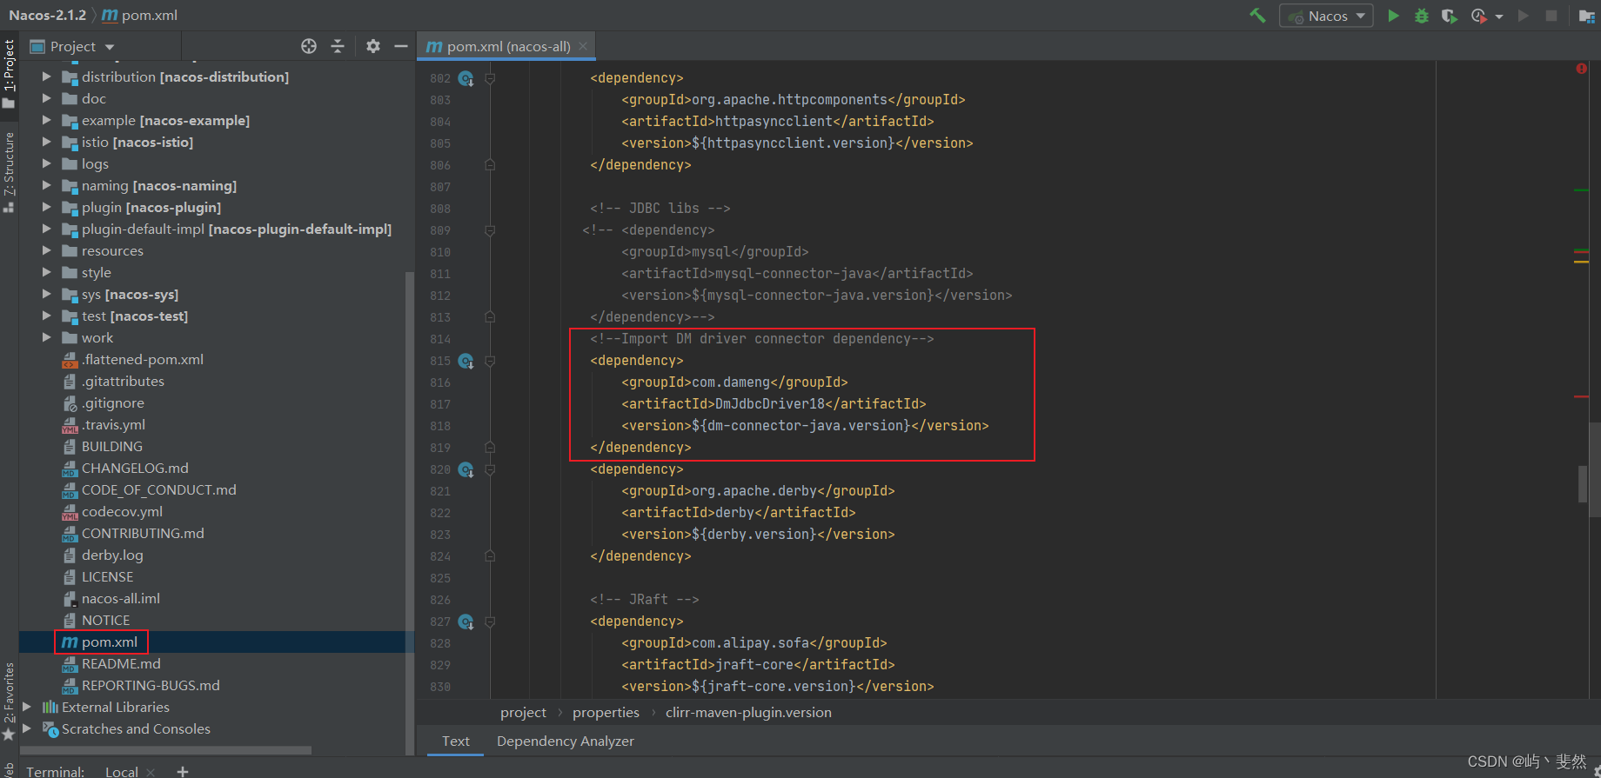Expand the example [nacos-example] module

(x=47, y=120)
